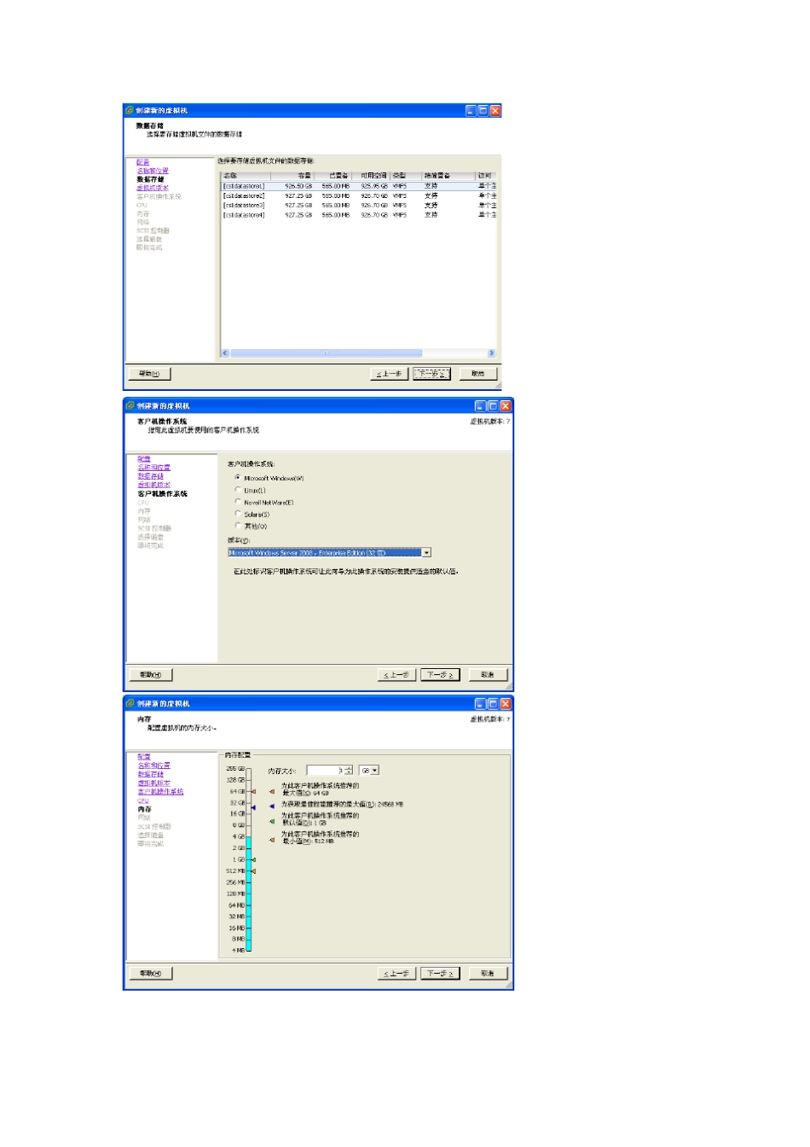Click the legend arrow for recommended maximum 64 GB
Screen dimensions: 810x1147
(272, 790)
